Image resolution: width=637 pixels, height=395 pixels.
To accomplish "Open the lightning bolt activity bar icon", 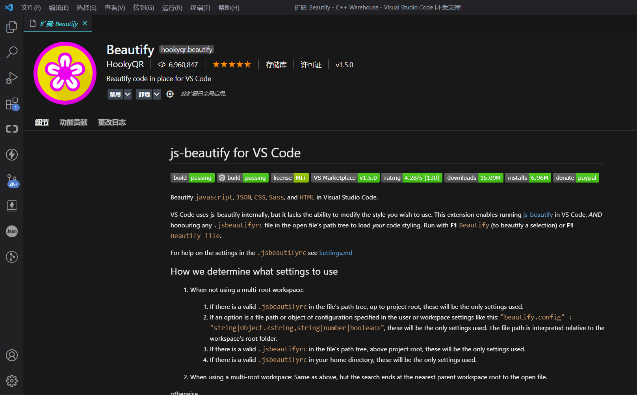I will point(12,155).
